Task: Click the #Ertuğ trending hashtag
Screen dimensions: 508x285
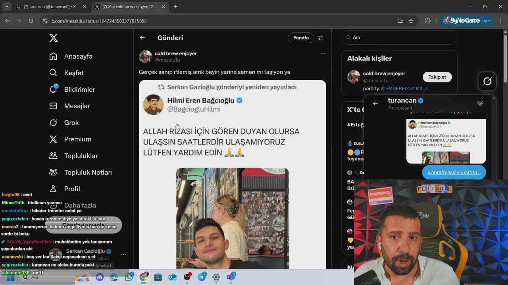Action: pos(356,125)
